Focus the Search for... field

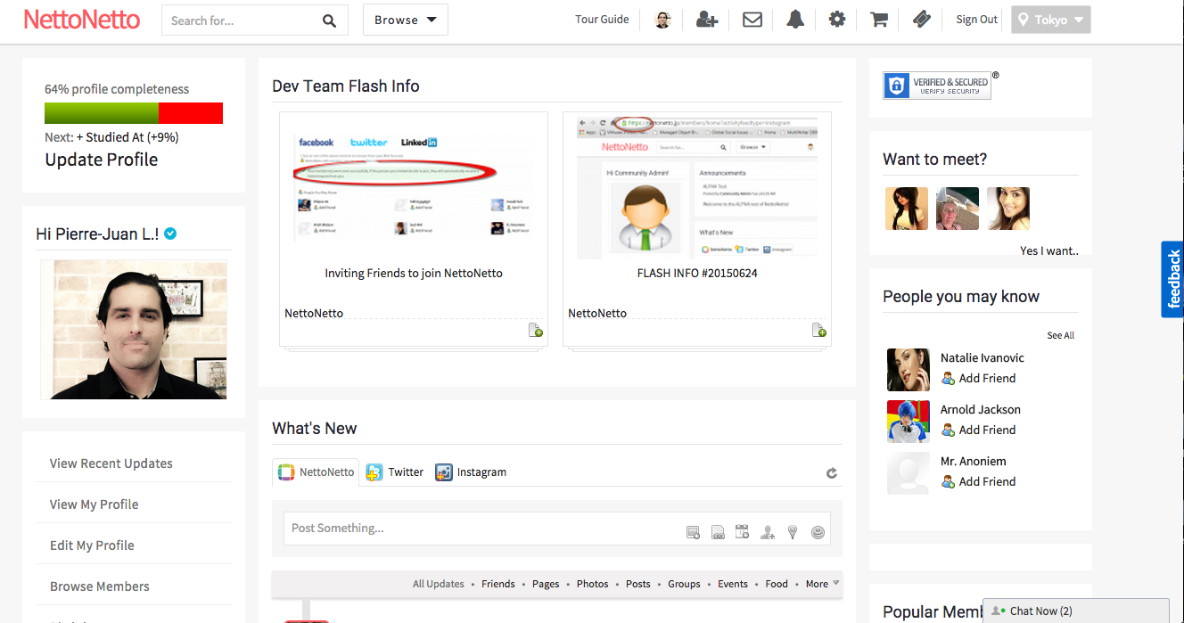tap(241, 20)
